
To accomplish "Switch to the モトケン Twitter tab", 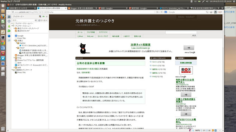I will (174, 8).
